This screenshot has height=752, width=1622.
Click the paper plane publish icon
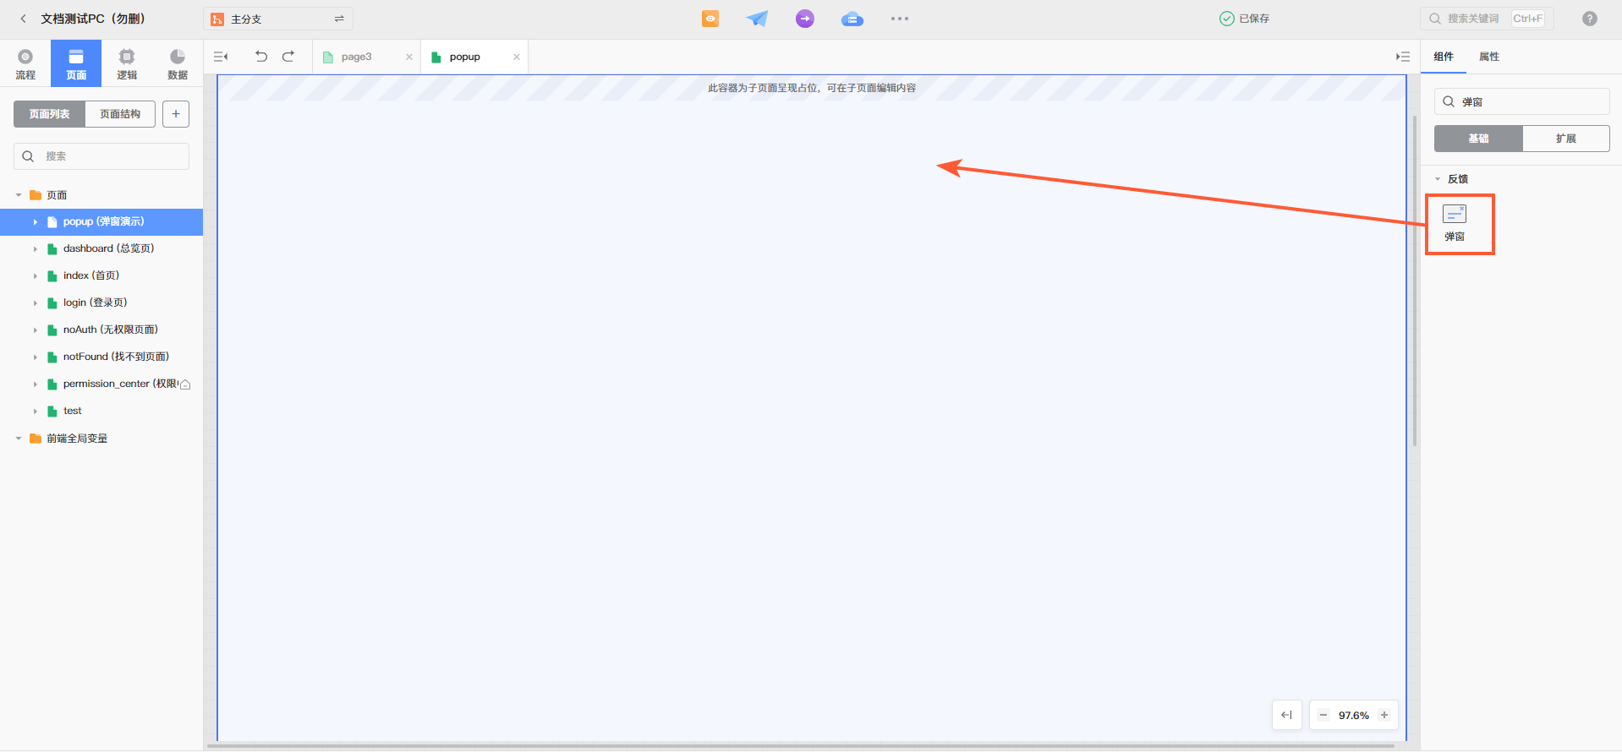757,19
